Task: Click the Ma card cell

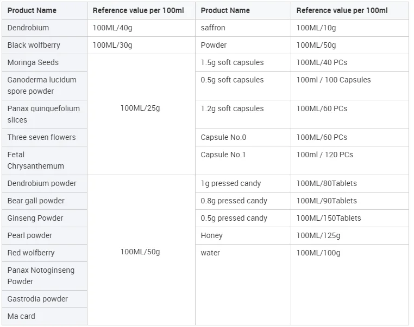Action: [21, 316]
